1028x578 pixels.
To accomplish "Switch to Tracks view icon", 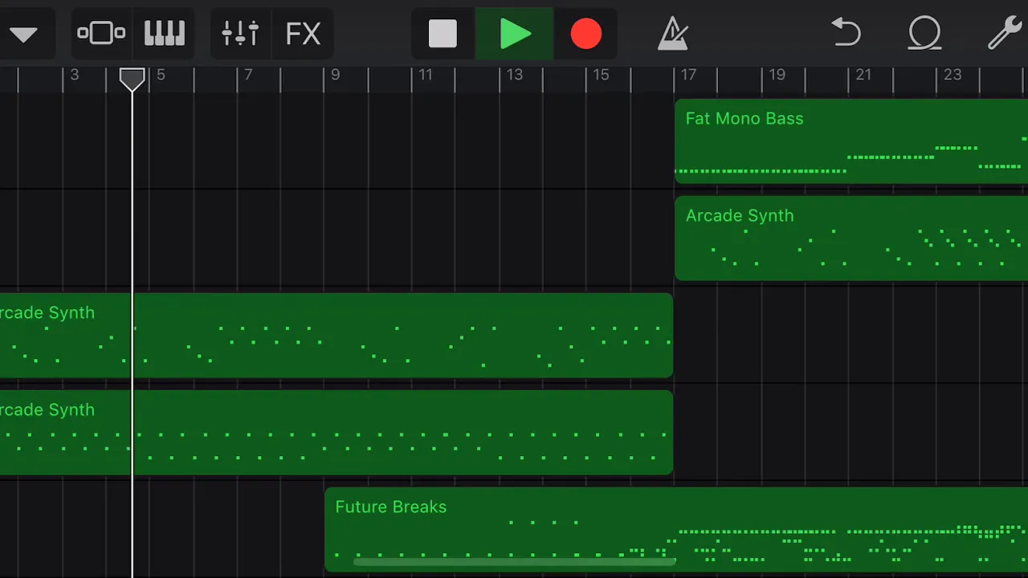I will pos(101,34).
